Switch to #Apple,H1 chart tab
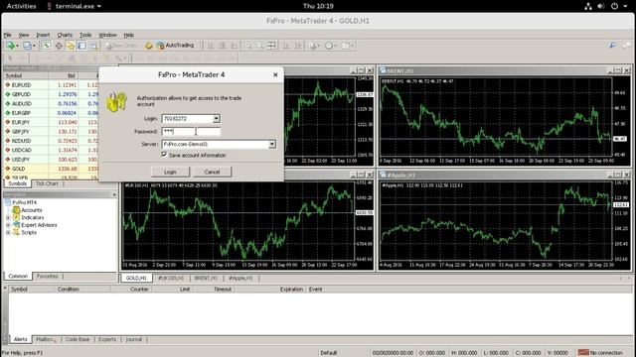Image resolution: width=636 pixels, height=357 pixels. click(240, 278)
